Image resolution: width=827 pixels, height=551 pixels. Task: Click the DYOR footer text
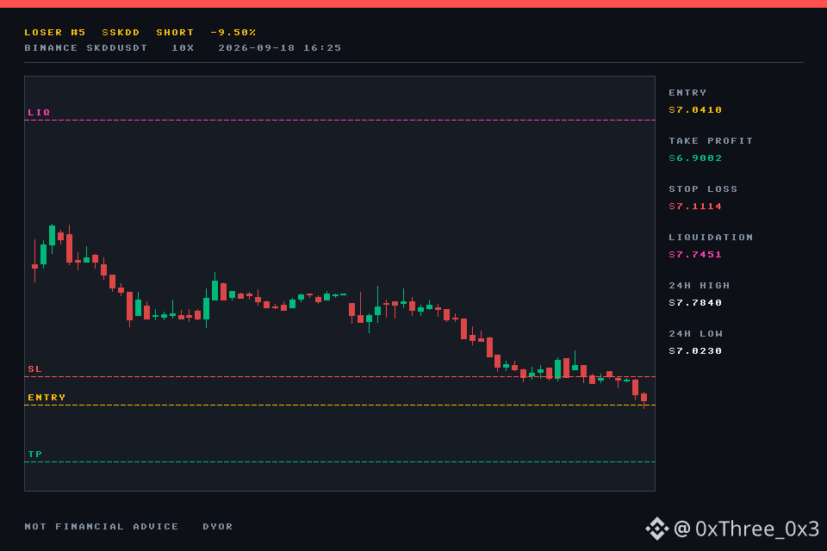[x=218, y=527]
